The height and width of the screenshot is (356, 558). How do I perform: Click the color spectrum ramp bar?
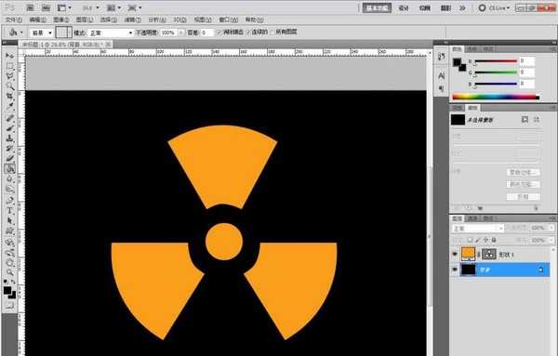[496, 97]
